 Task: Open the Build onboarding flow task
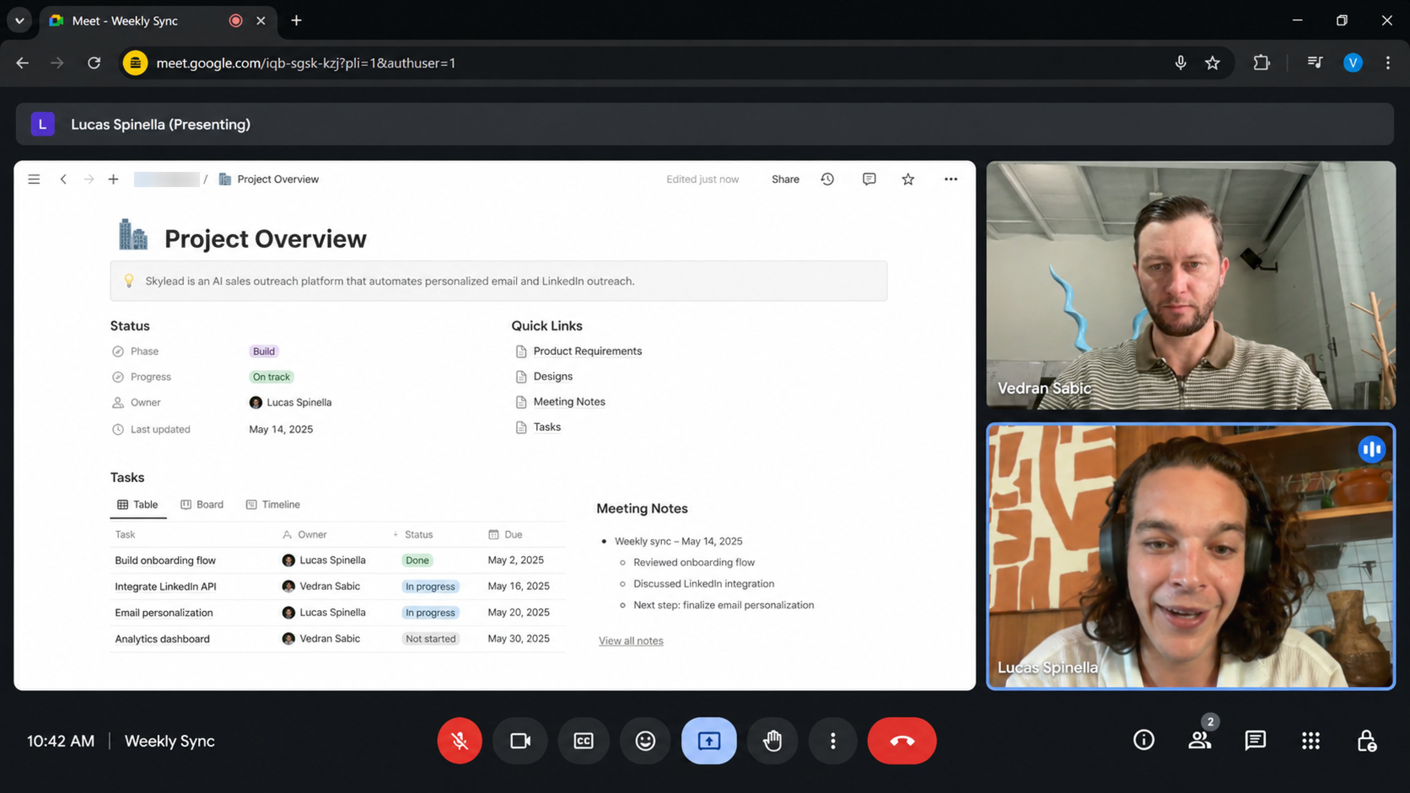[x=165, y=560]
